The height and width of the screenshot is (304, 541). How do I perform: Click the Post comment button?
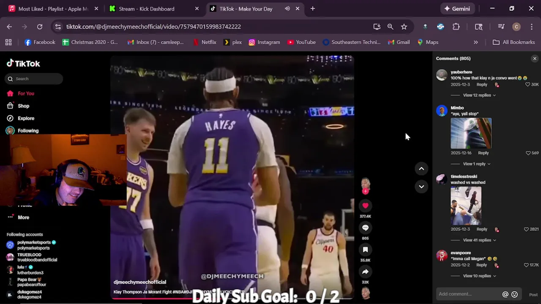[533, 295]
